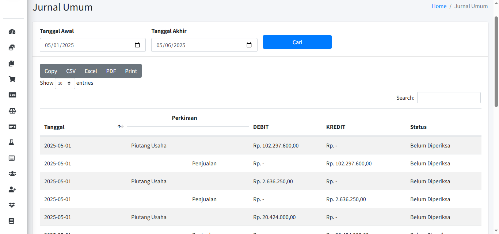Click the coins stack sidebar icon
Screen dimensions: 499x234
click(12, 47)
